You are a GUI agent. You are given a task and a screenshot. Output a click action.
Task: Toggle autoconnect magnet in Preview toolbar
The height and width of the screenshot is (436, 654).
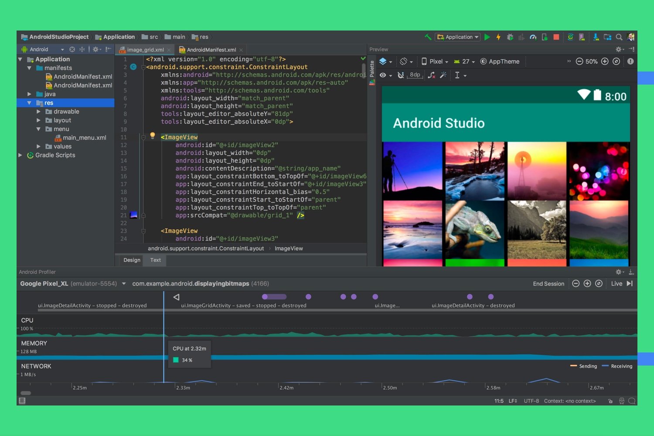401,75
